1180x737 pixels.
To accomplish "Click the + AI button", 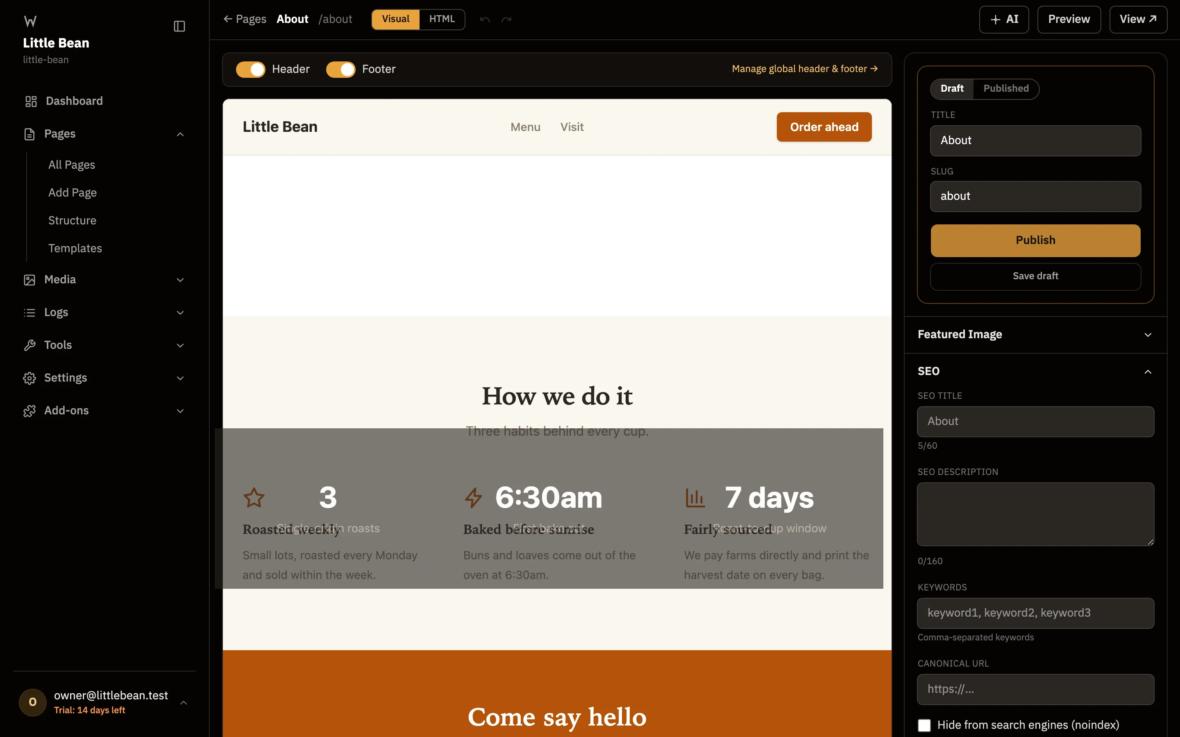I will [x=1004, y=20].
